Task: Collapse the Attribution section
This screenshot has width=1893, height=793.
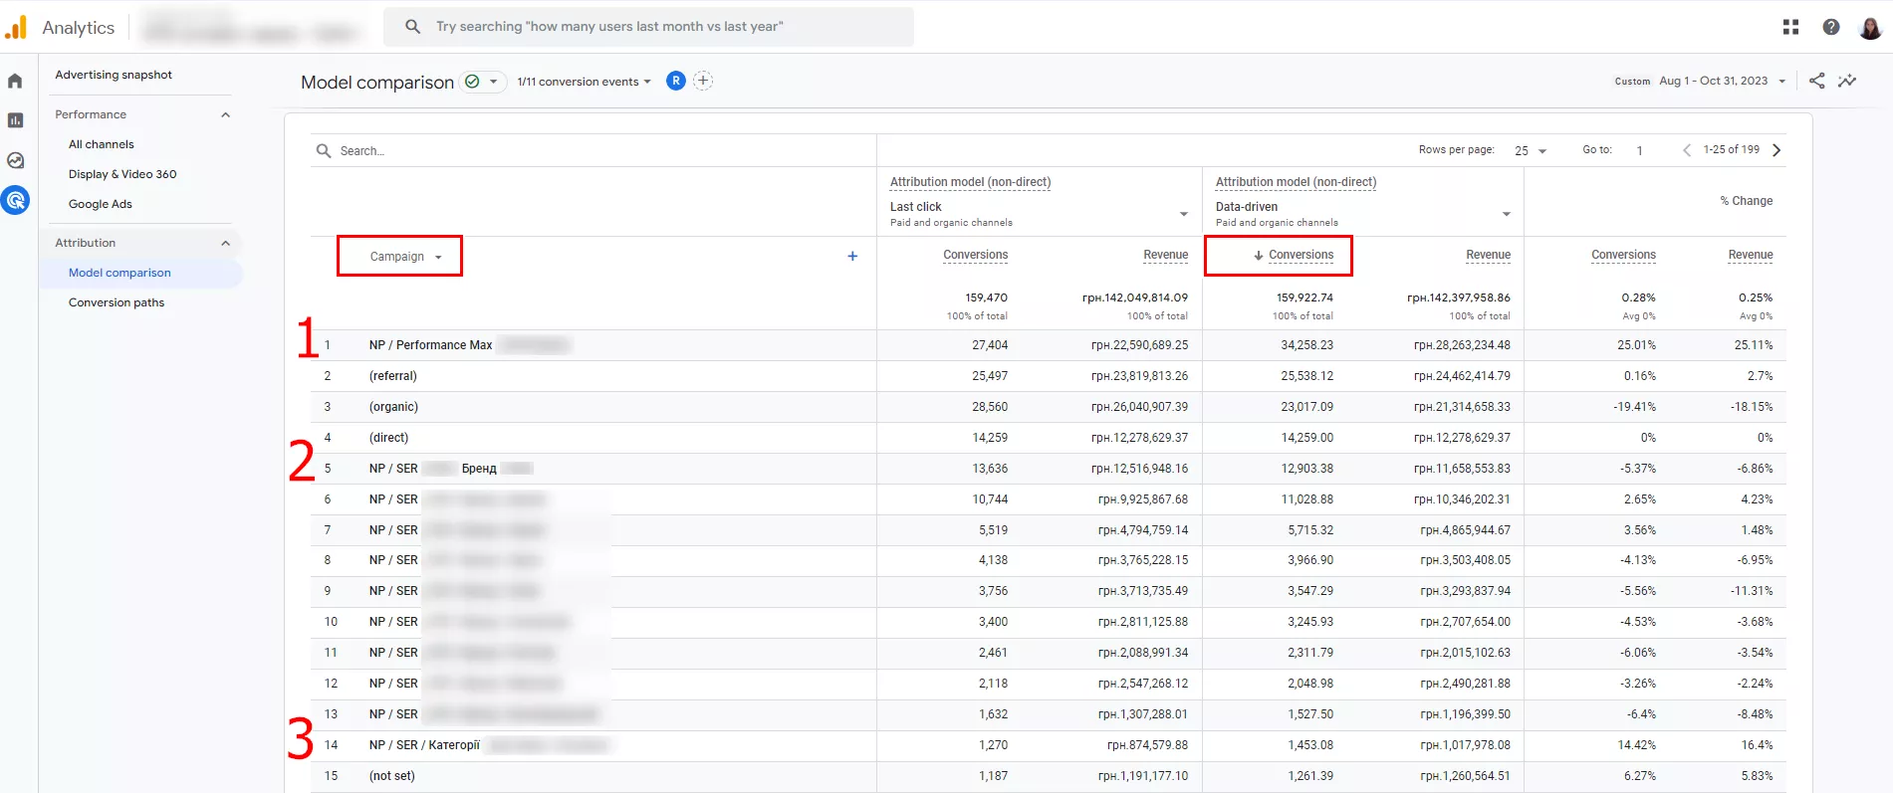Action: click(x=225, y=243)
